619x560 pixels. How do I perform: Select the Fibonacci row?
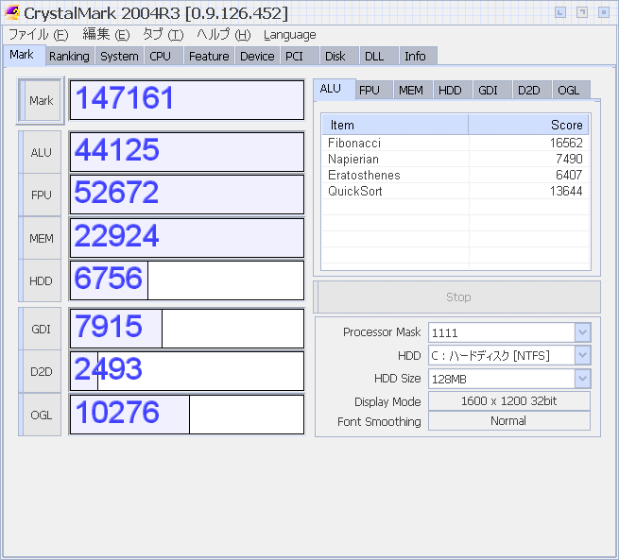point(456,143)
